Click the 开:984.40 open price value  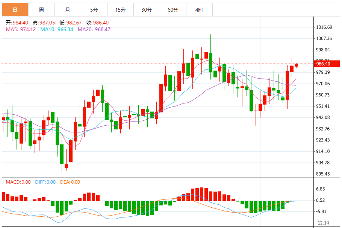[x=17, y=23]
